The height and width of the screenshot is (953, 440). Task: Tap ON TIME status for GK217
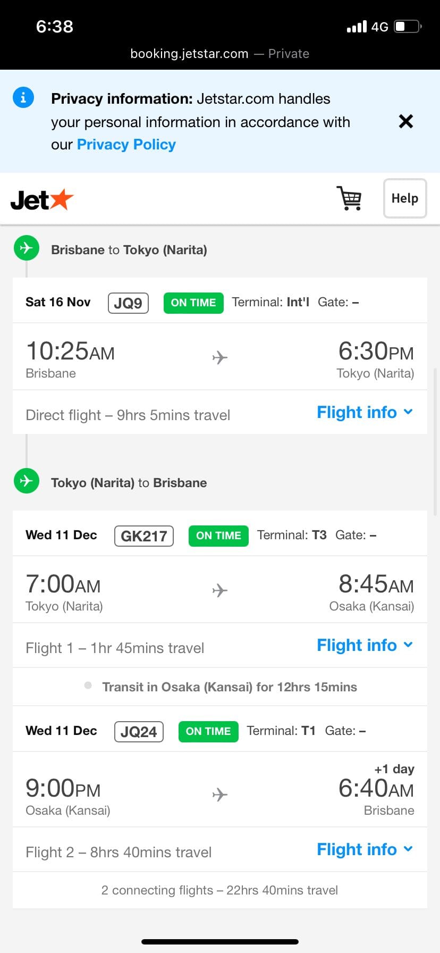click(x=218, y=536)
